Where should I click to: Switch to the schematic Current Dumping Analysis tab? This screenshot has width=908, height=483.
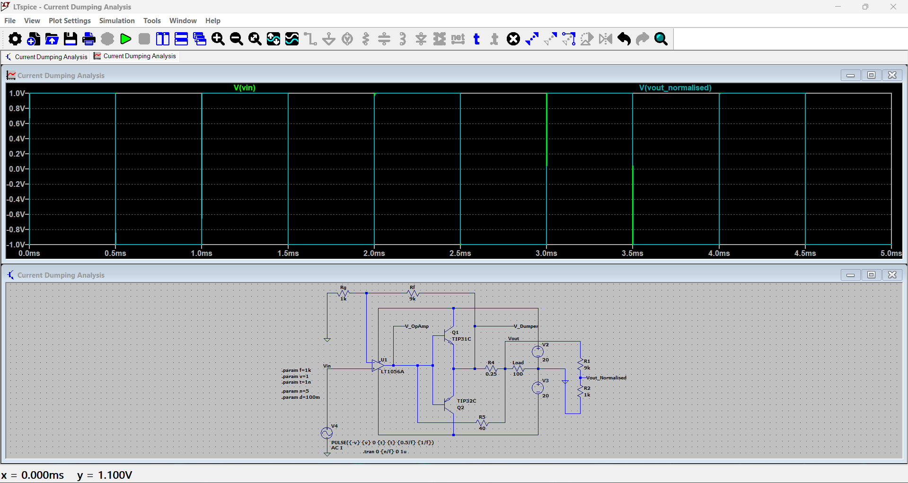[46, 57]
